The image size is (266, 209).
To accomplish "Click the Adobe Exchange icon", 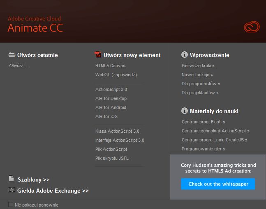I will point(12,191).
